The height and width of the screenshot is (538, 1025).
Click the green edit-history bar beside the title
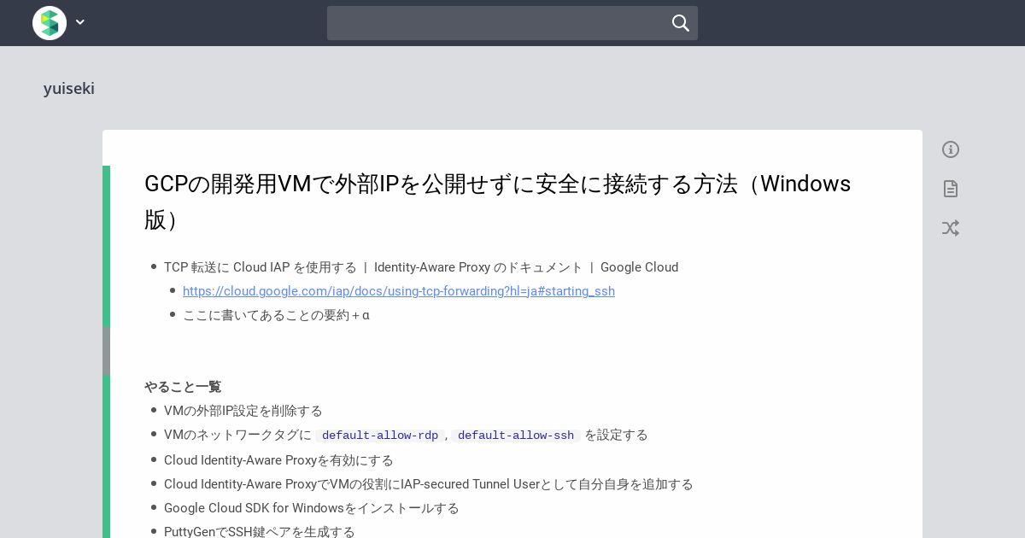(106, 246)
